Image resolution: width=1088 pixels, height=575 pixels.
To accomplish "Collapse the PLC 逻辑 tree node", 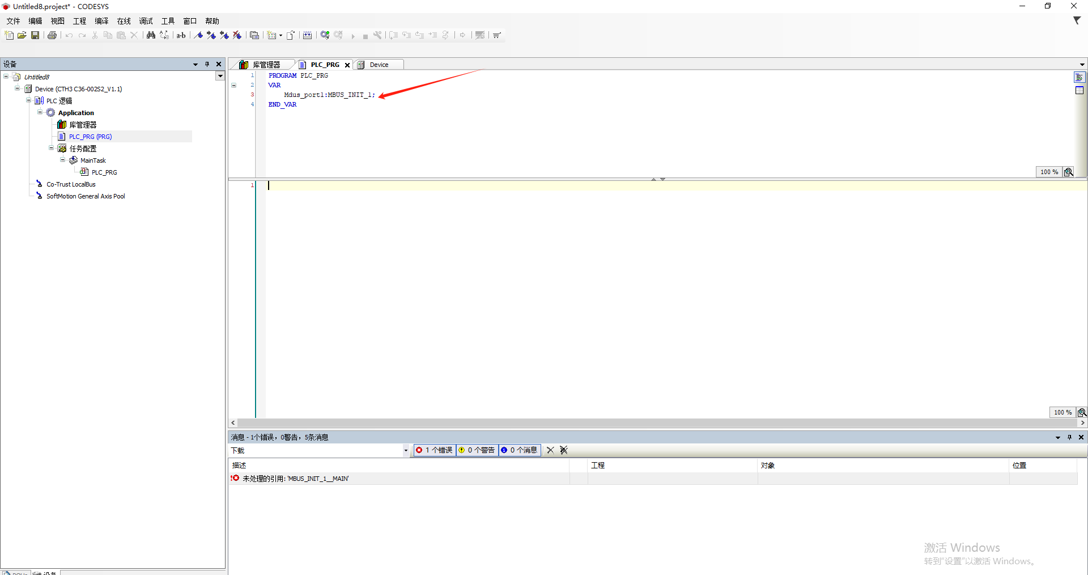I will tap(29, 100).
